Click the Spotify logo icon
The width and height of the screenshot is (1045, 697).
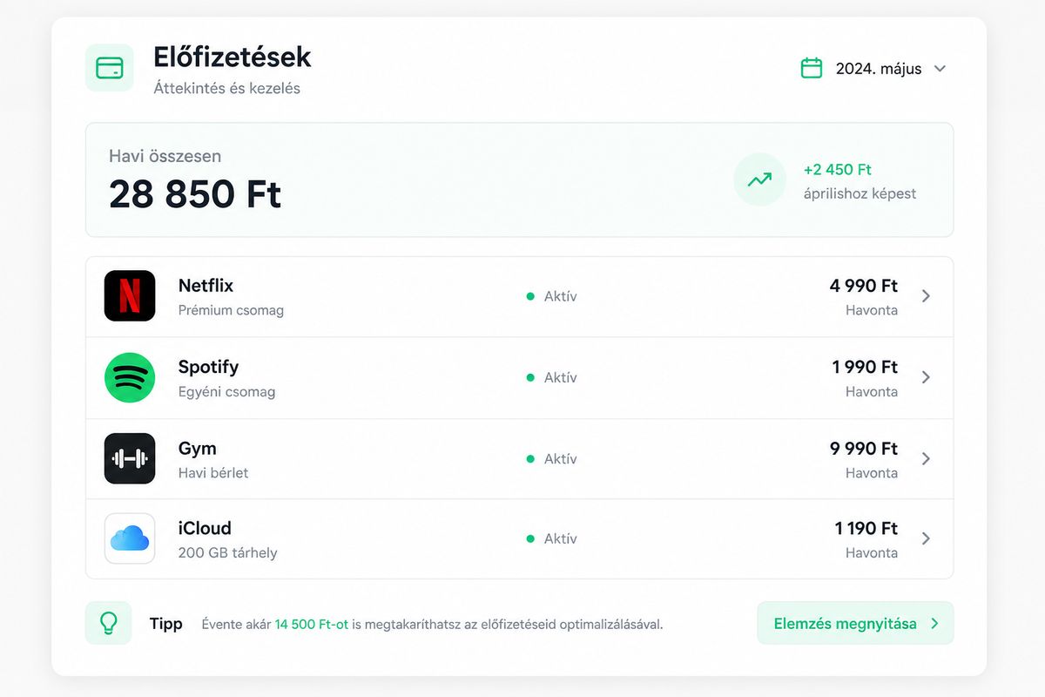click(x=130, y=377)
